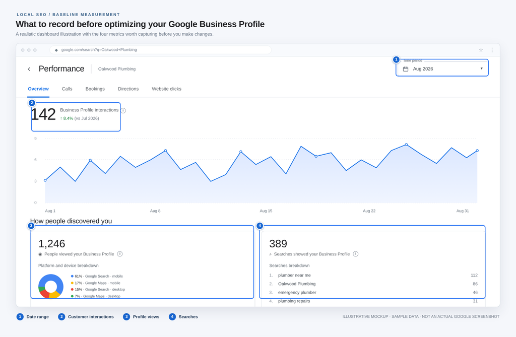This screenshot has height=337, width=516.
Task: Click the blue Google Search mobile legend dot
Action: coord(72,276)
